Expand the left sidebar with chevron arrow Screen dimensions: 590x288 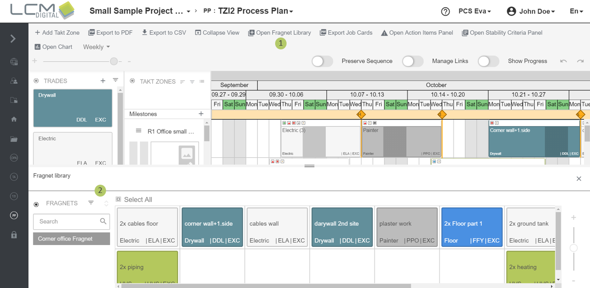click(13, 39)
